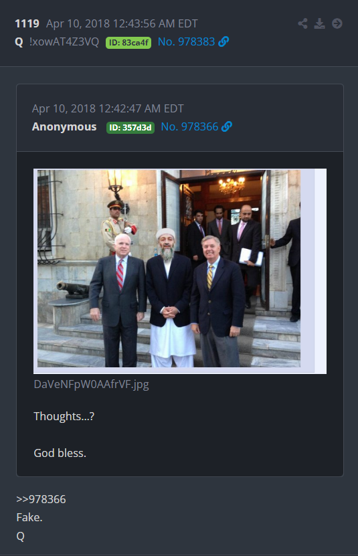The image size is (358, 556).
Task: Click the download icon in the post header
Action: click(x=319, y=23)
